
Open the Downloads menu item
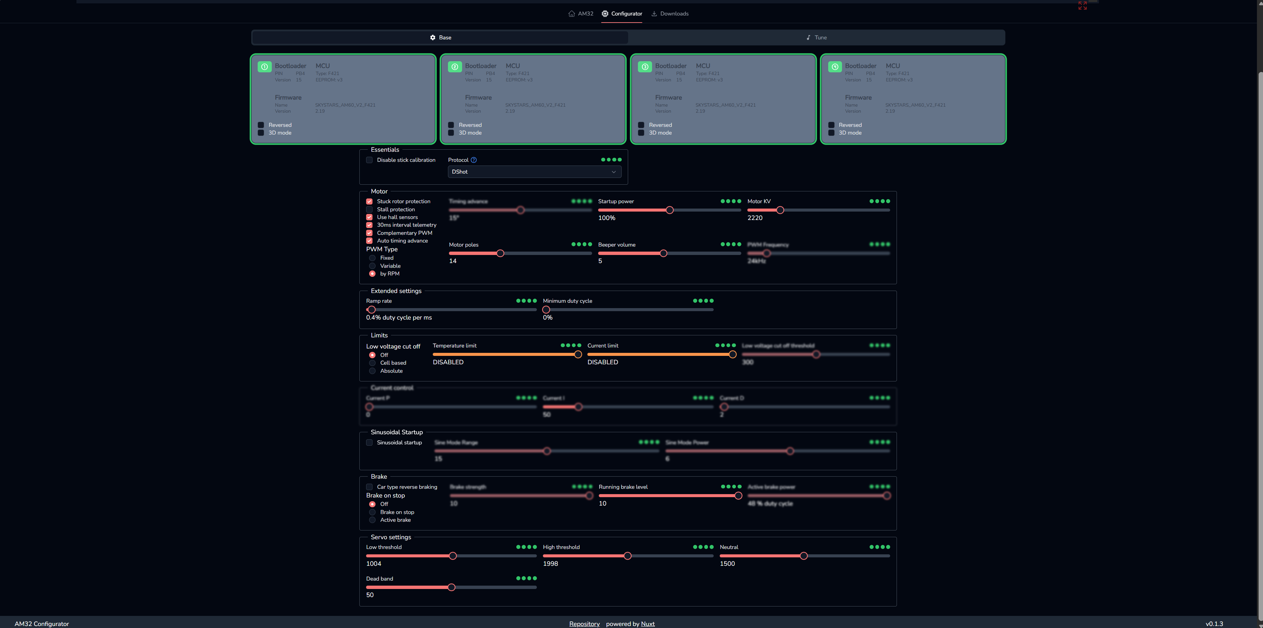pyautogui.click(x=670, y=14)
